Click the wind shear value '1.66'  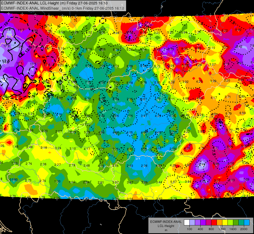[x=30, y=131]
